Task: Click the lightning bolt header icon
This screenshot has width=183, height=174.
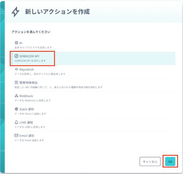Action: [x=16, y=12]
